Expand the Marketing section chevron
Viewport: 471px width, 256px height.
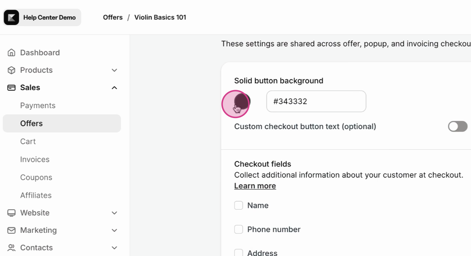coord(114,230)
